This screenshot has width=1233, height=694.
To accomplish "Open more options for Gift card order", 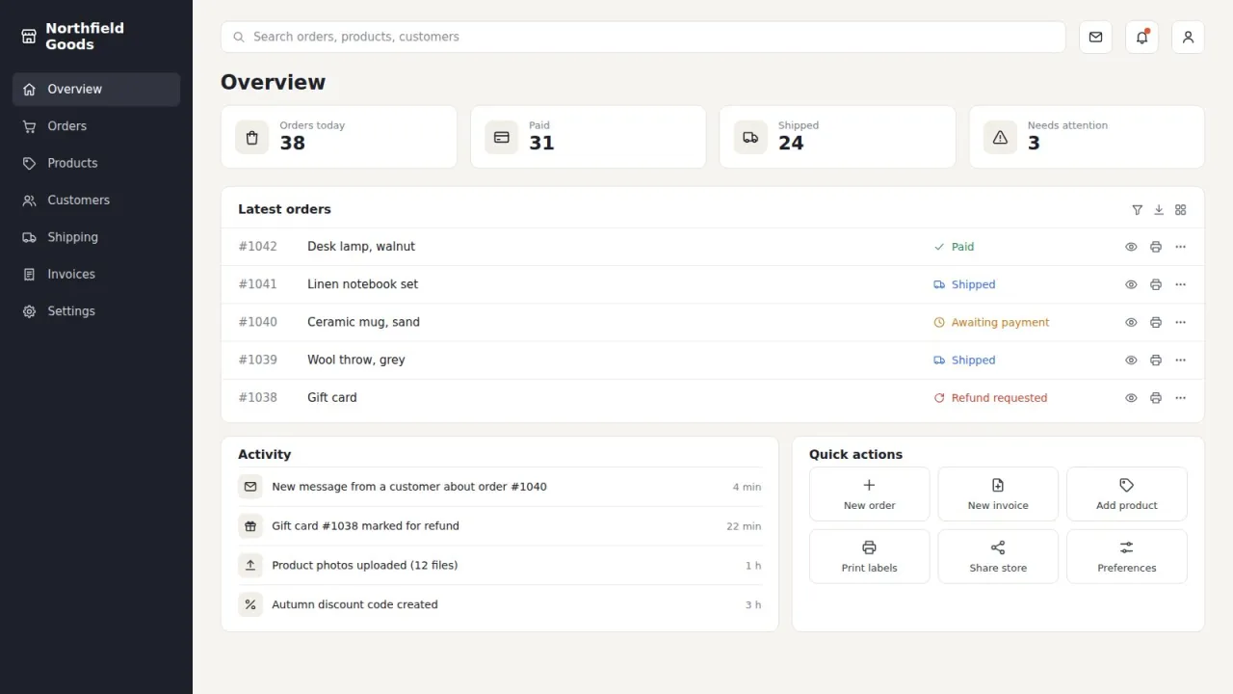I will point(1181,397).
